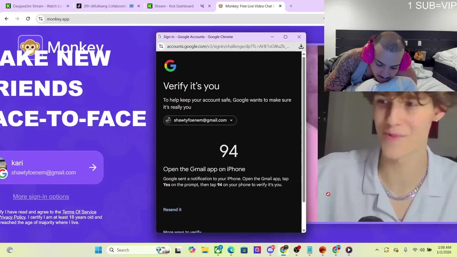Viewport: 457px width, 257px height.
Task: Launch Copilot from the taskbar
Action: tap(192, 250)
